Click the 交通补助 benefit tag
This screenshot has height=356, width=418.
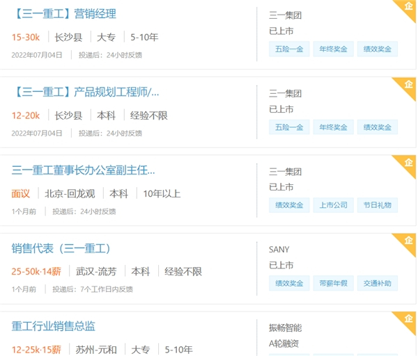[x=378, y=283]
